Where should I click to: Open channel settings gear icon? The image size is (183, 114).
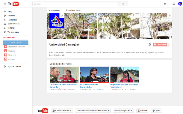point(150,45)
